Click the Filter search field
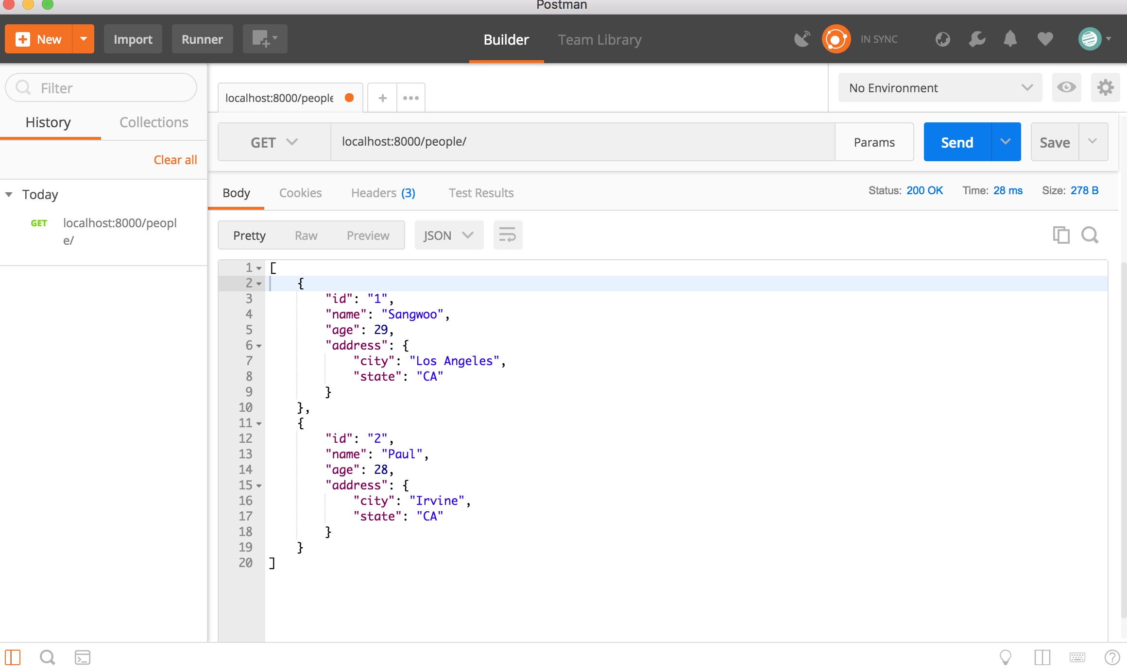Viewport: 1127px width, 671px height. coord(101,88)
